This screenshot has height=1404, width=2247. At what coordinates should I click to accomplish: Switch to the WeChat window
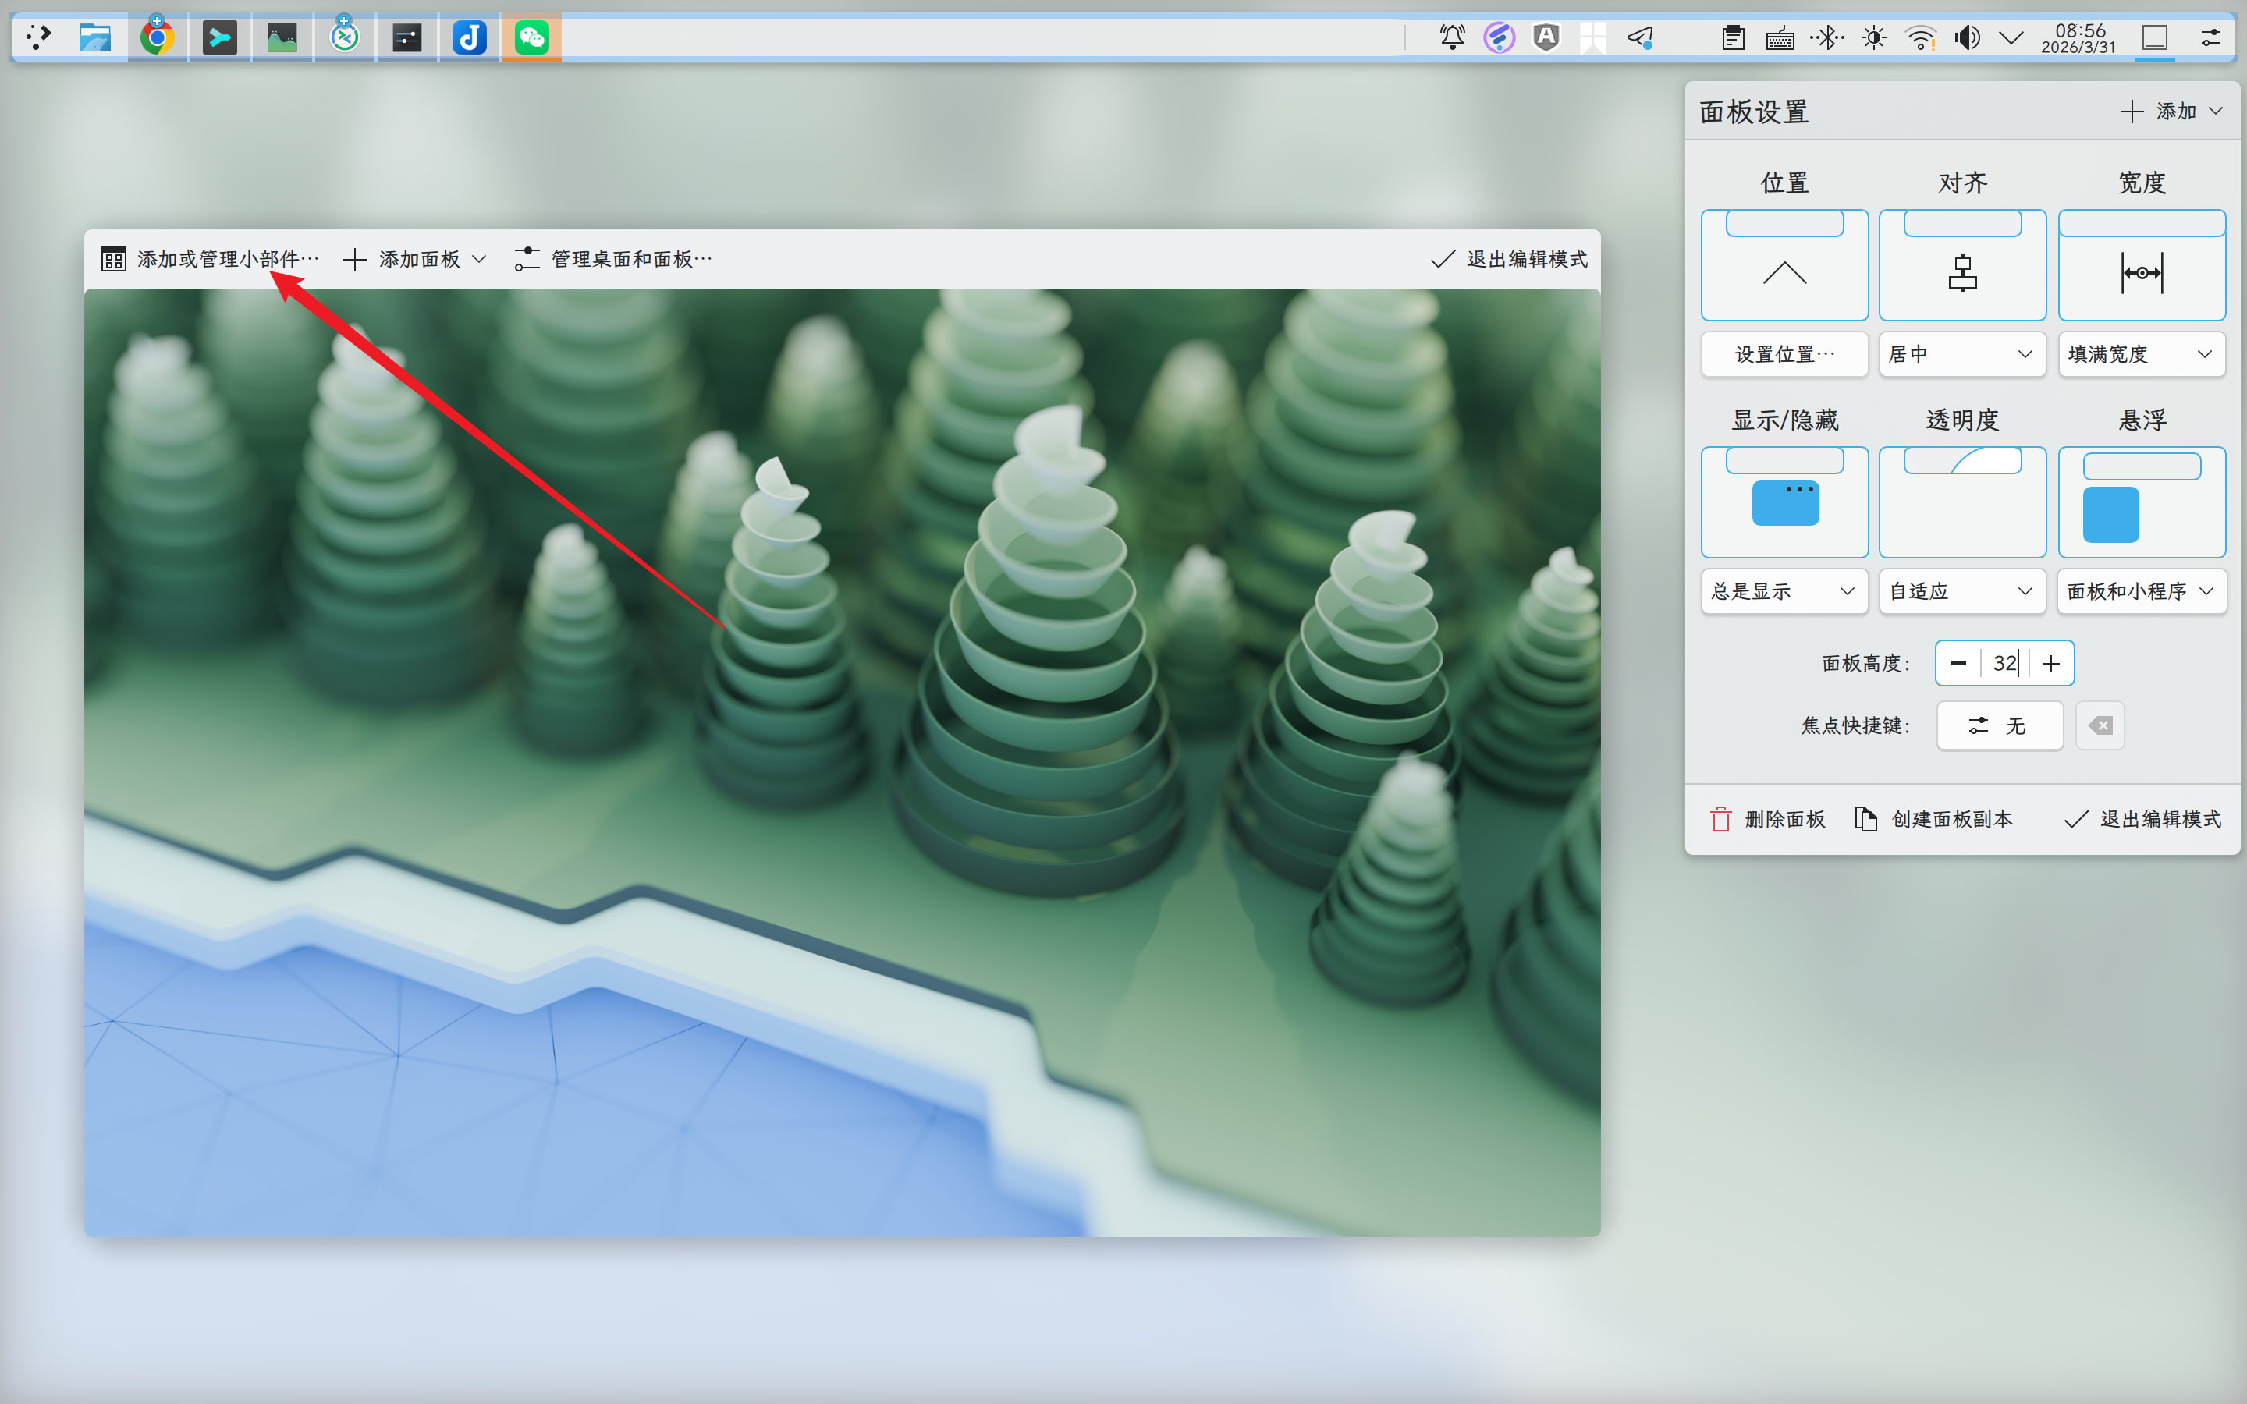[531, 38]
